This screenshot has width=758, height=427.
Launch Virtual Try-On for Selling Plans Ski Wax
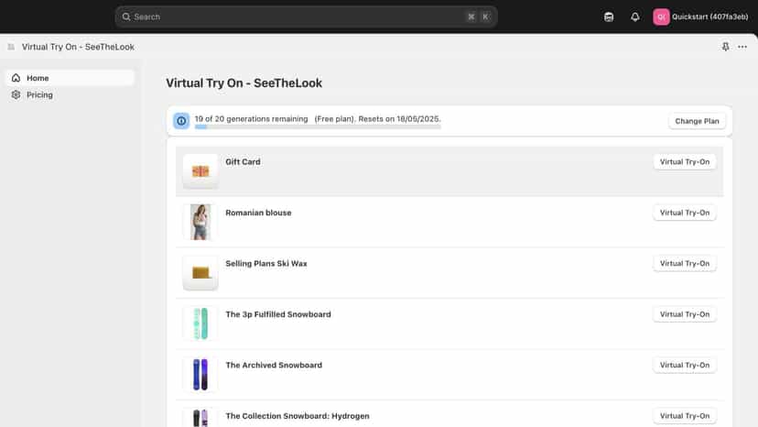click(685, 263)
